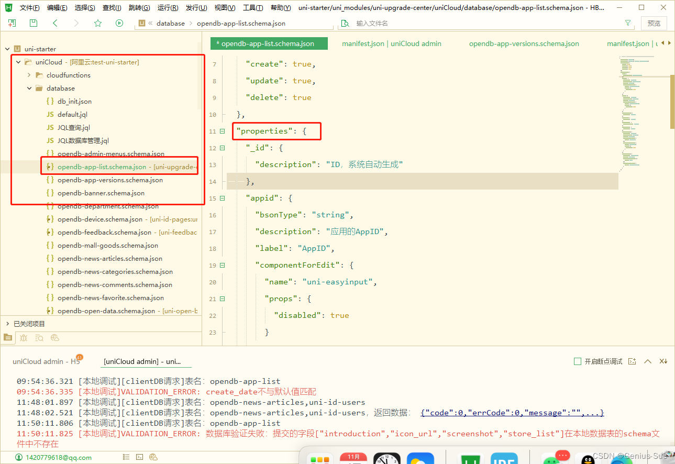
Task: Switch to manifest.json | uniCloud admin tab
Action: click(392, 43)
